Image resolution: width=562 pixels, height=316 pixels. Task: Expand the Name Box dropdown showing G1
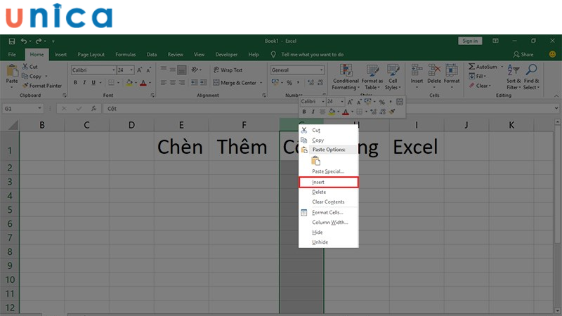pyautogui.click(x=40, y=109)
